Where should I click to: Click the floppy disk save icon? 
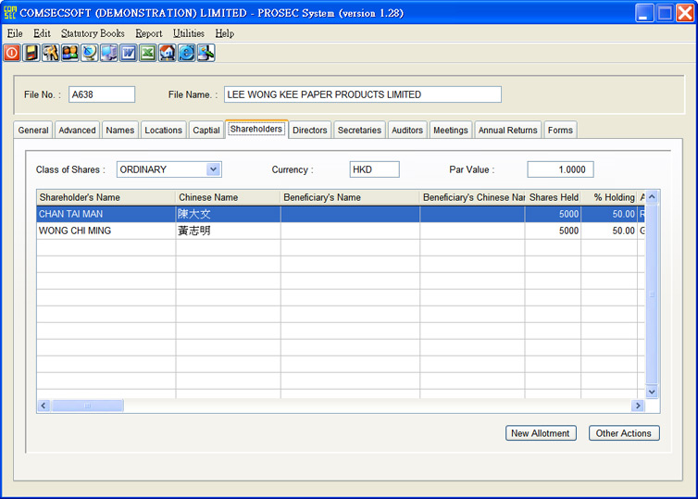point(31,54)
